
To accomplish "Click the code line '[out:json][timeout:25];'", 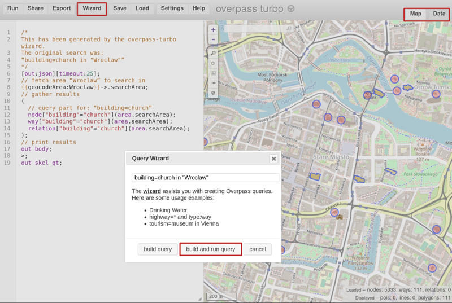I will [x=60, y=74].
